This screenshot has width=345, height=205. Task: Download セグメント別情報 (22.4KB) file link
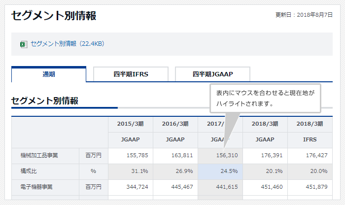pos(67,44)
